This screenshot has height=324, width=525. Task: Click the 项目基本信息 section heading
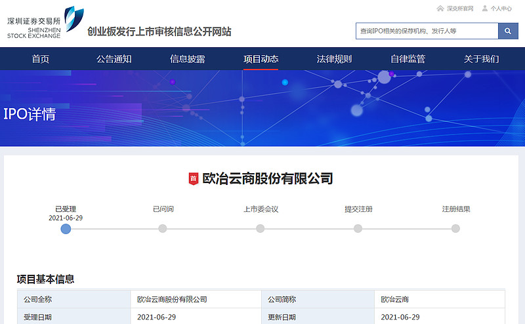[45, 279]
